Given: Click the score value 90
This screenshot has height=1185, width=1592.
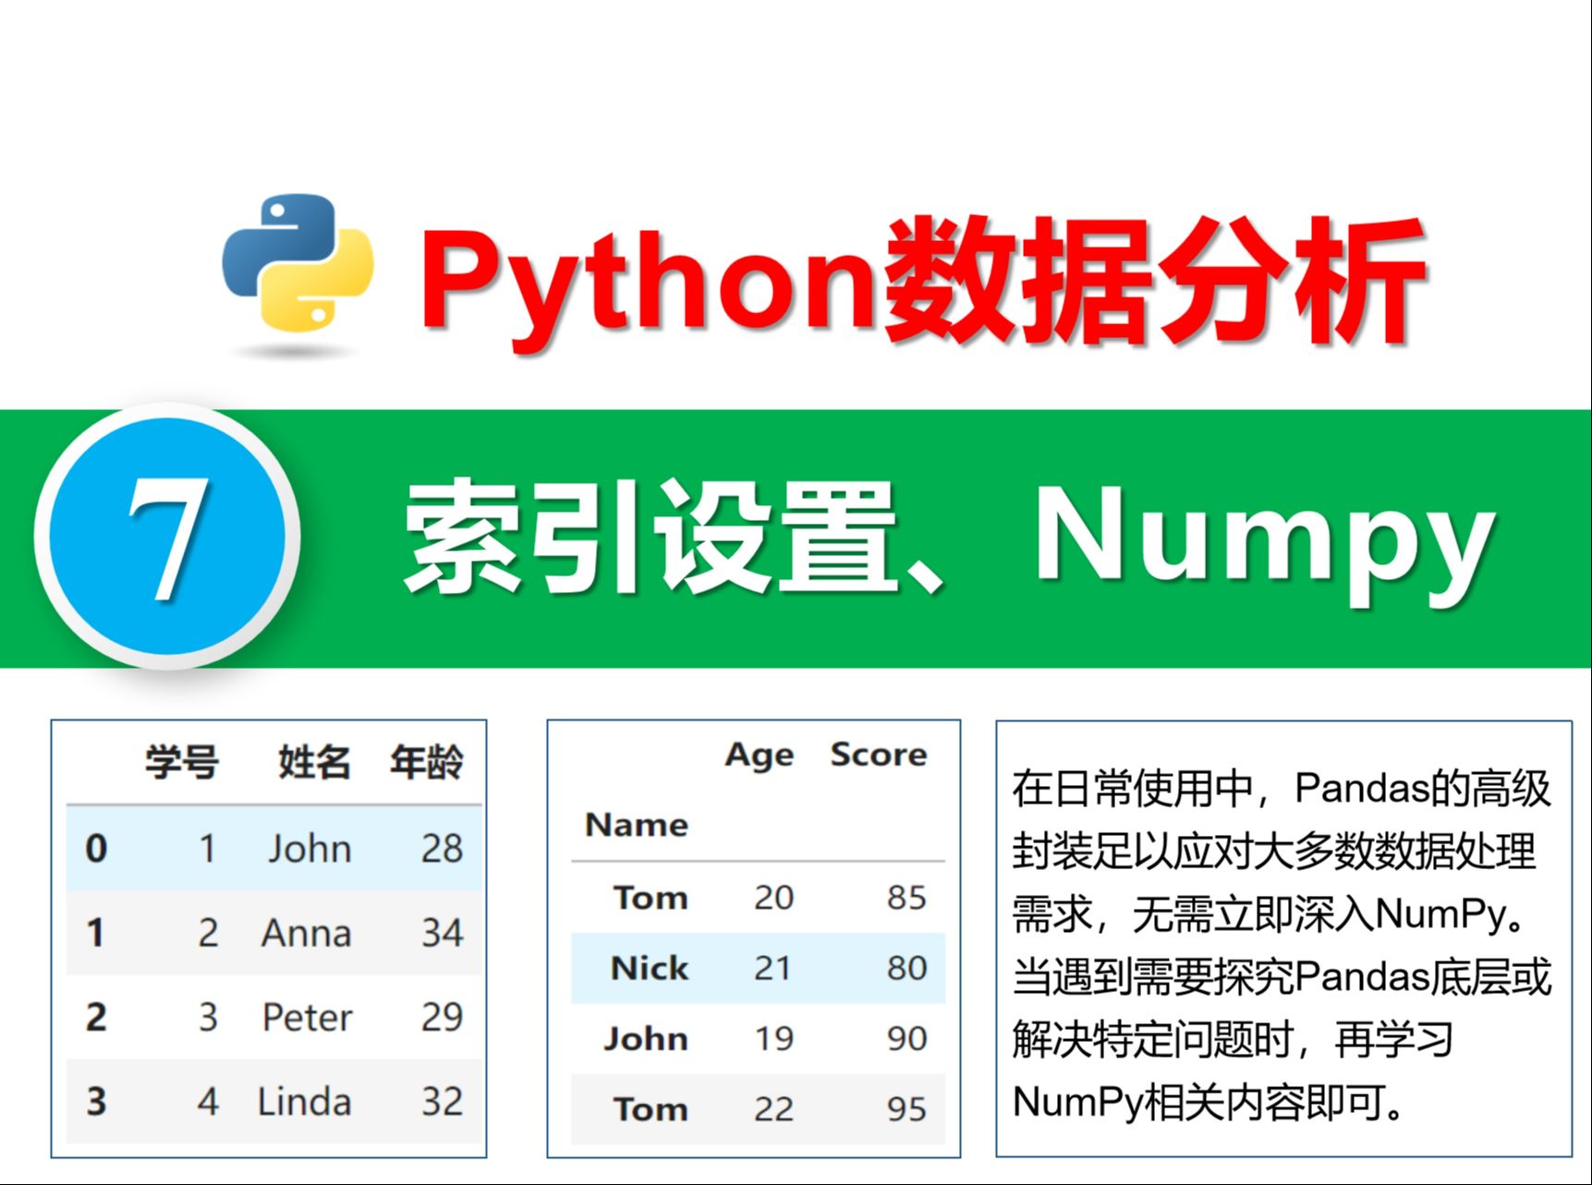Looking at the screenshot, I should click(x=906, y=1038).
